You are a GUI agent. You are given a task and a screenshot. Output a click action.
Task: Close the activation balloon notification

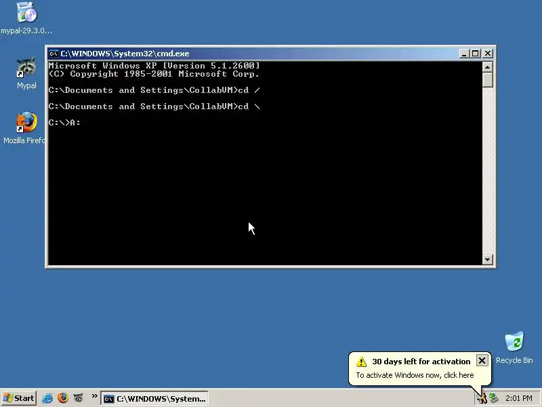coord(482,361)
